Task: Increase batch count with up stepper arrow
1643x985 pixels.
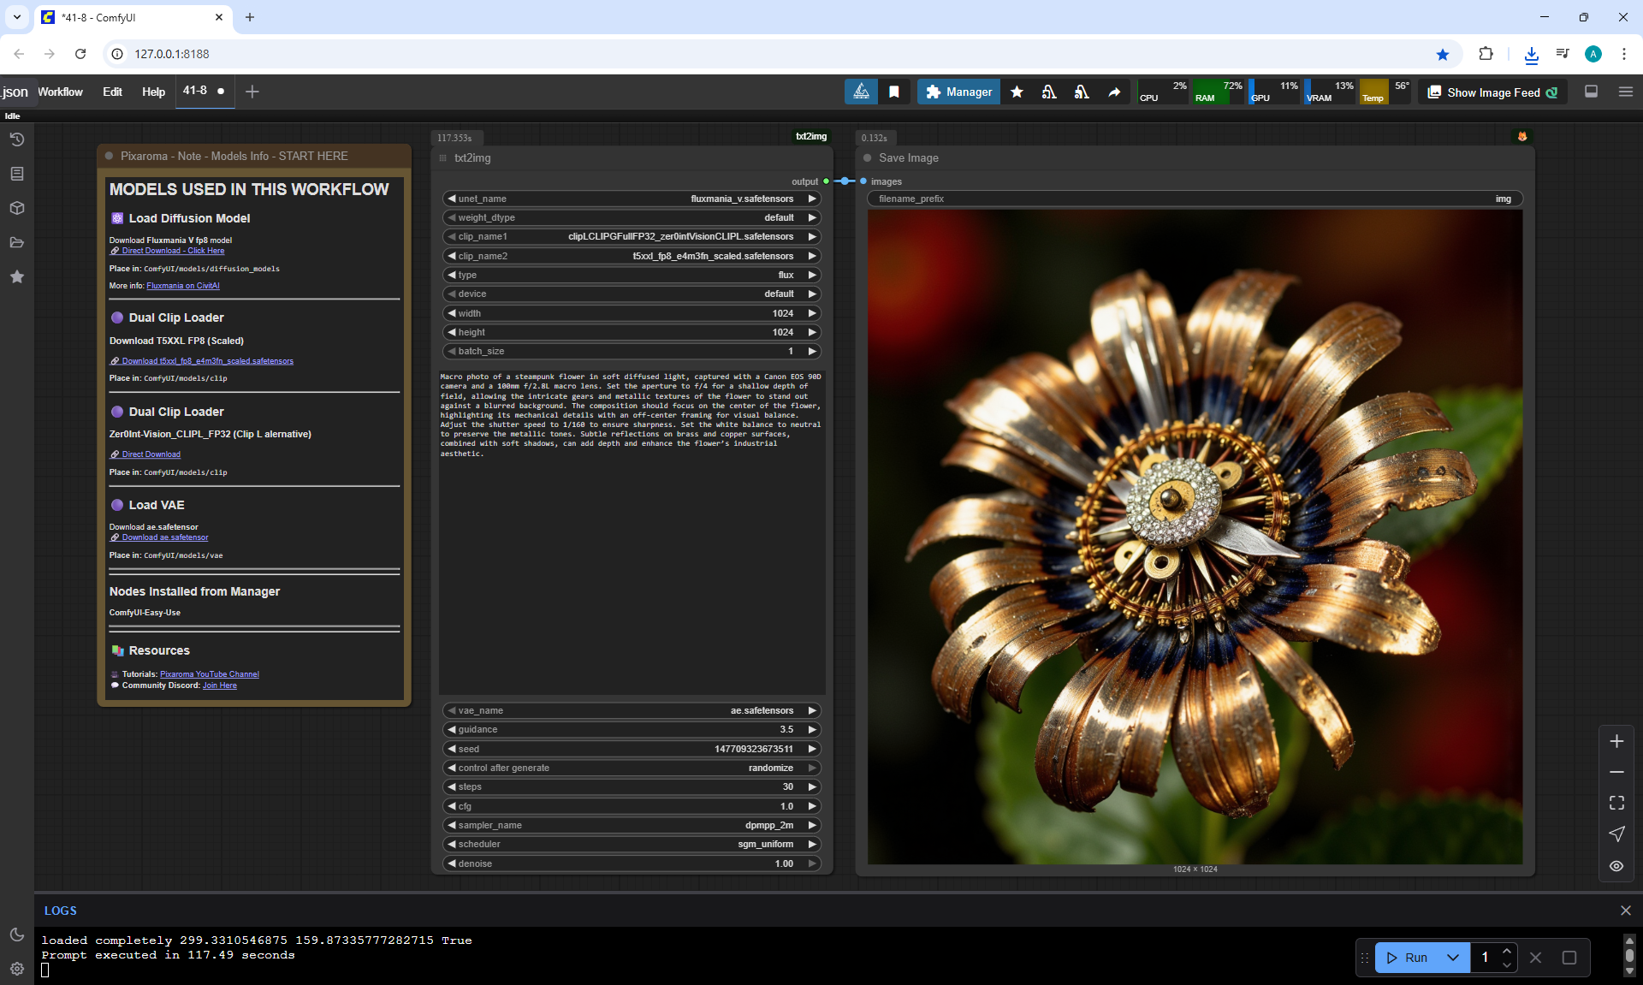Action: click(x=1507, y=951)
